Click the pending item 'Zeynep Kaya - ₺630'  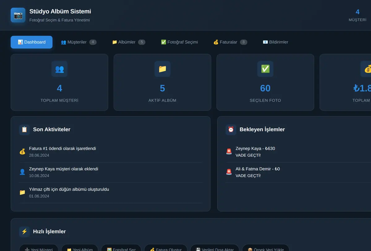click(255, 149)
